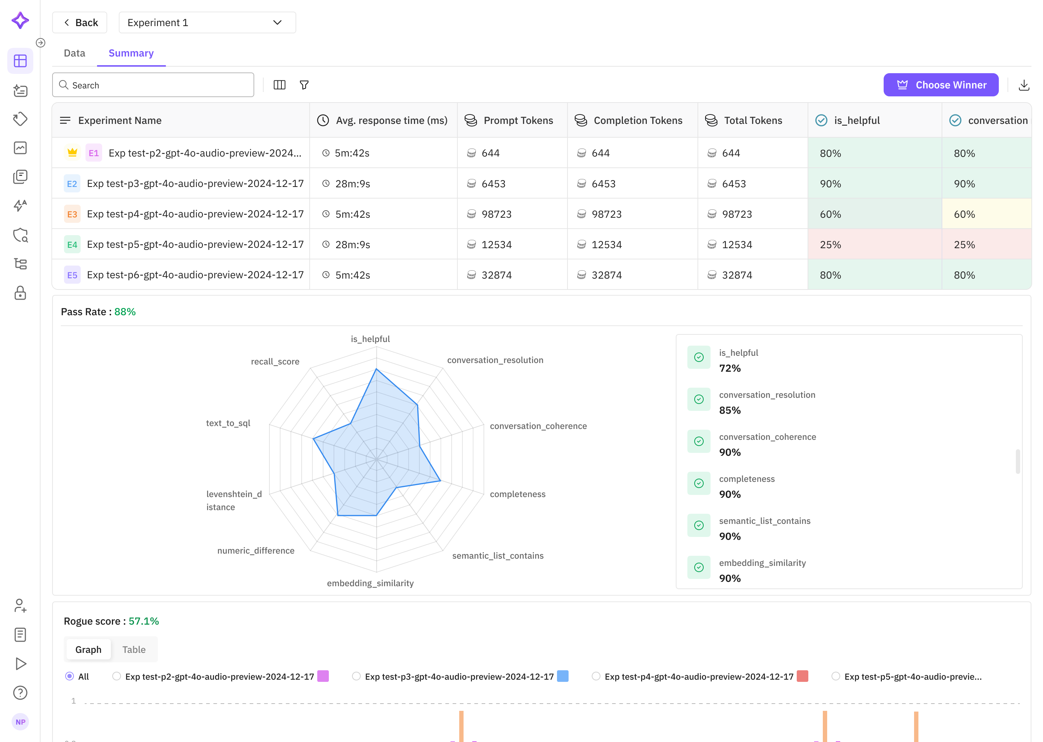Go Back using the Back button
Screen dimensions: 1043x742
(80, 22)
